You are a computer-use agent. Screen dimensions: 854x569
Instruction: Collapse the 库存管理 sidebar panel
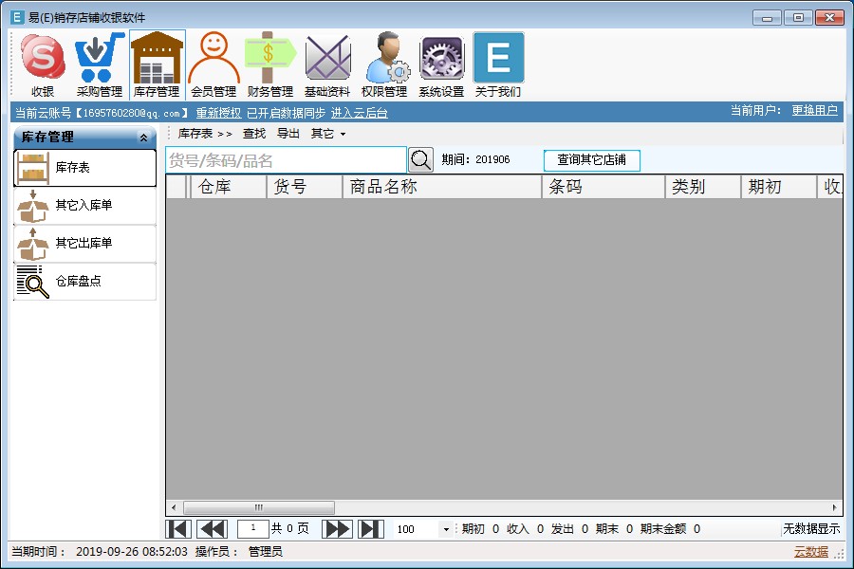(143, 138)
